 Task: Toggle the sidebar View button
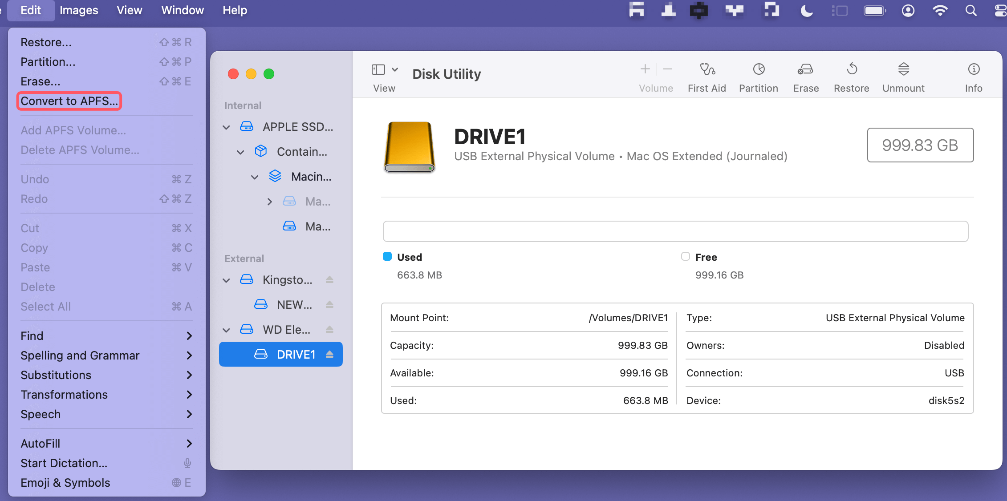[x=378, y=69]
